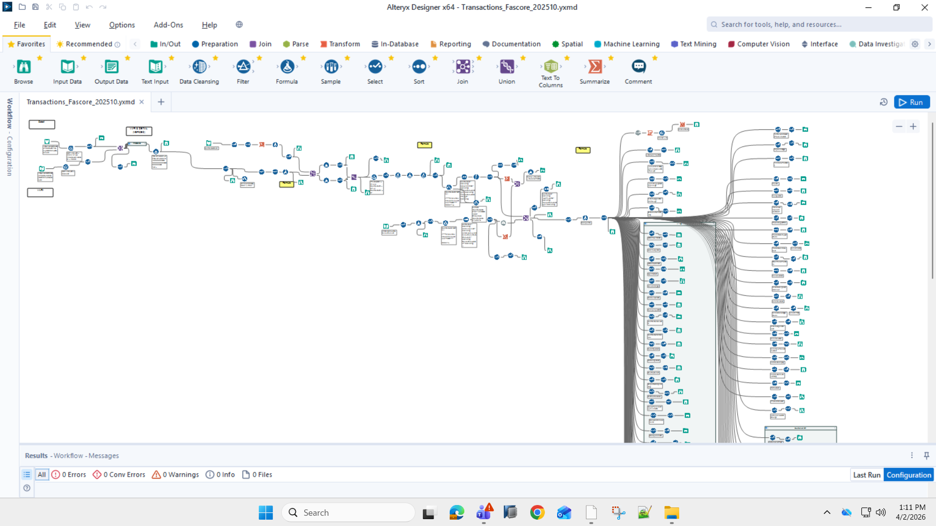Select the Filter tool icon
The width and height of the screenshot is (936, 526).
243,66
